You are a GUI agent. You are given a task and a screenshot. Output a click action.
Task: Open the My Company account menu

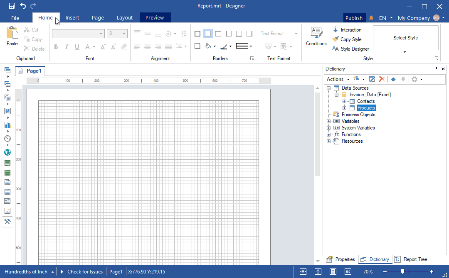pos(421,18)
